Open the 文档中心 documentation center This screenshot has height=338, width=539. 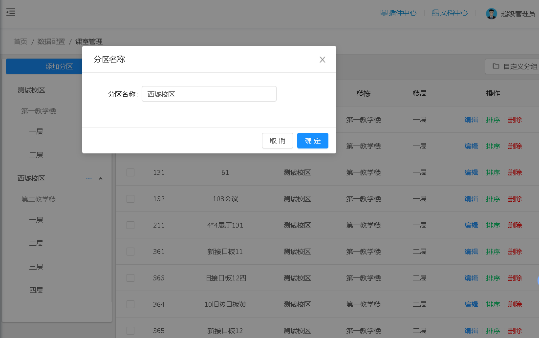click(450, 13)
